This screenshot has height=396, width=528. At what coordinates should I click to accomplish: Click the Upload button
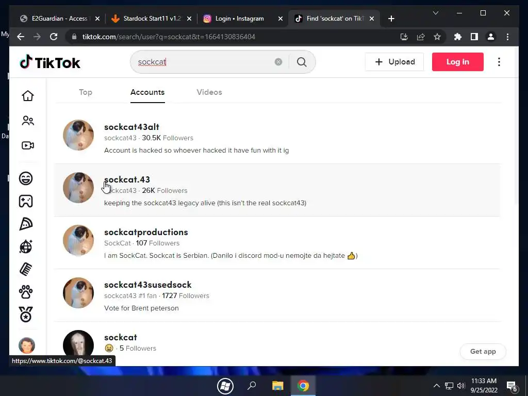pos(394,62)
